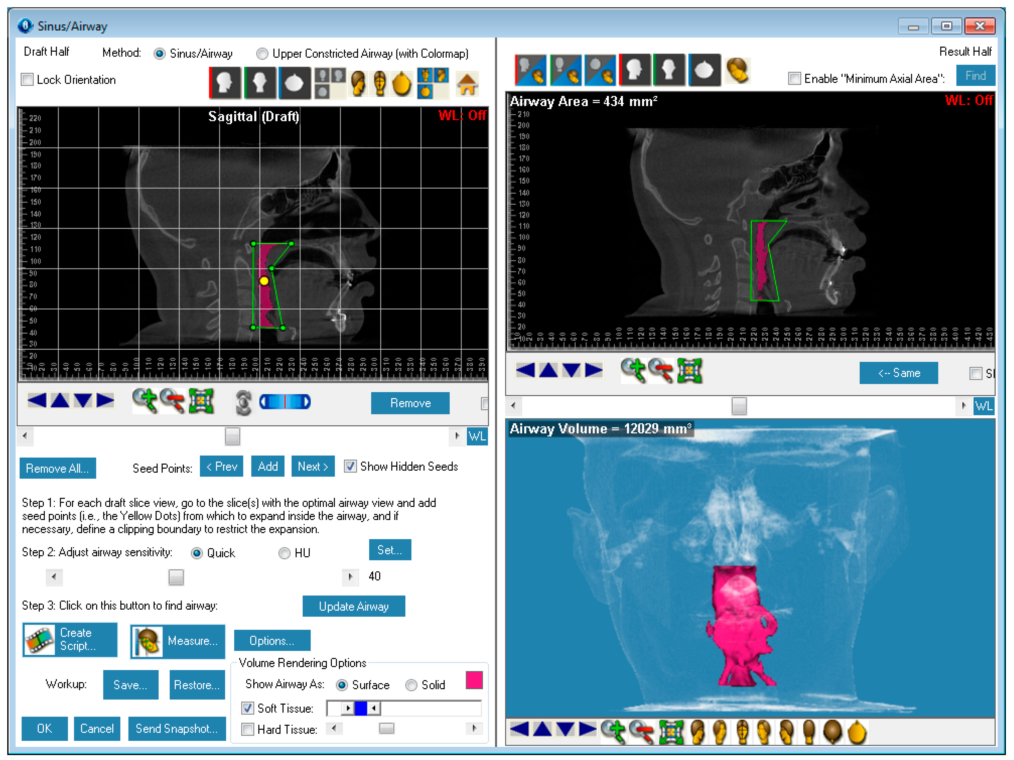Choose HU airway sensitivity option
Image resolution: width=1014 pixels, height=760 pixels.
(x=284, y=553)
